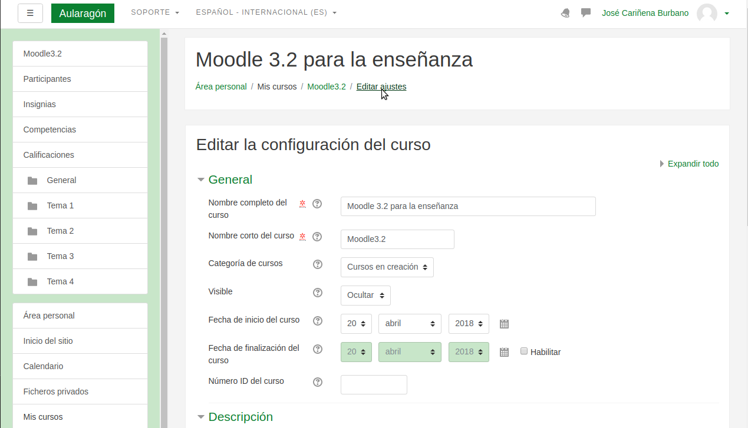Open calendar picker for course start date
Viewport: 748px width, 428px height.
point(504,324)
